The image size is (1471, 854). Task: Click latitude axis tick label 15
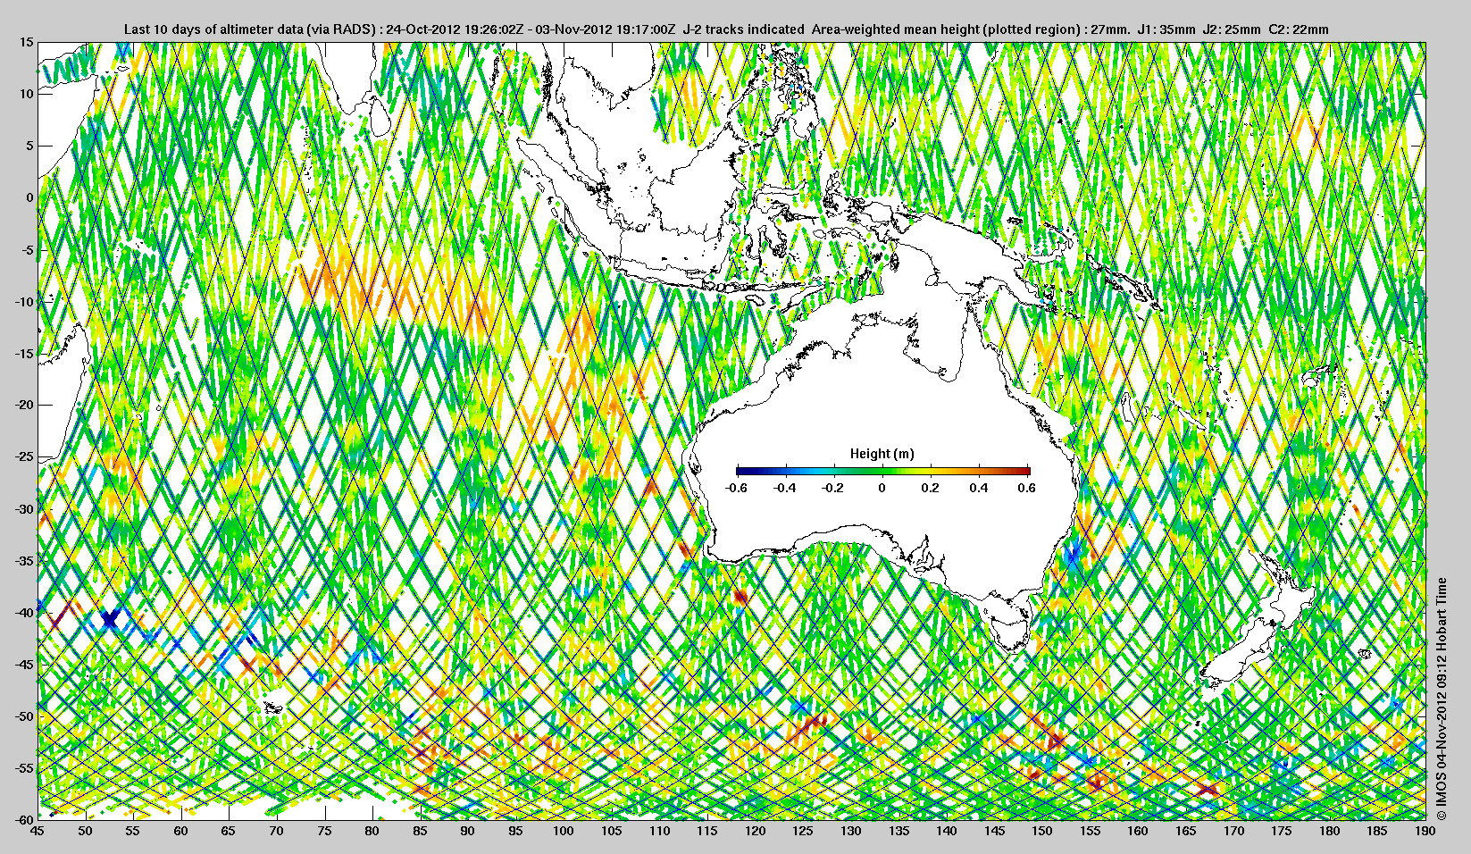[27, 42]
